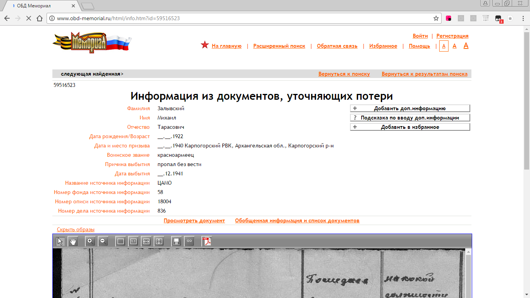The width and height of the screenshot is (530, 298).
Task: Click rank value 'красноармеец'
Action: click(176, 155)
